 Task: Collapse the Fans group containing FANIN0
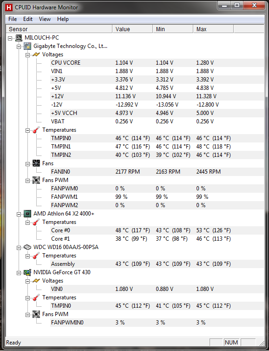(x=27, y=164)
